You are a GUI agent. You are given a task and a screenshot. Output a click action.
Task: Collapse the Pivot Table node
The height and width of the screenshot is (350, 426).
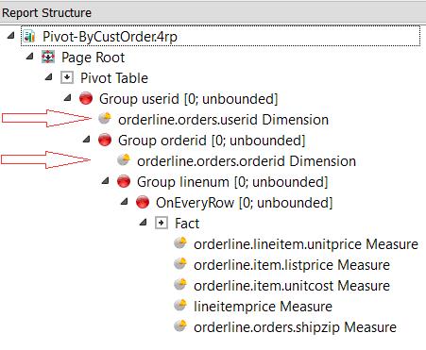(49, 77)
